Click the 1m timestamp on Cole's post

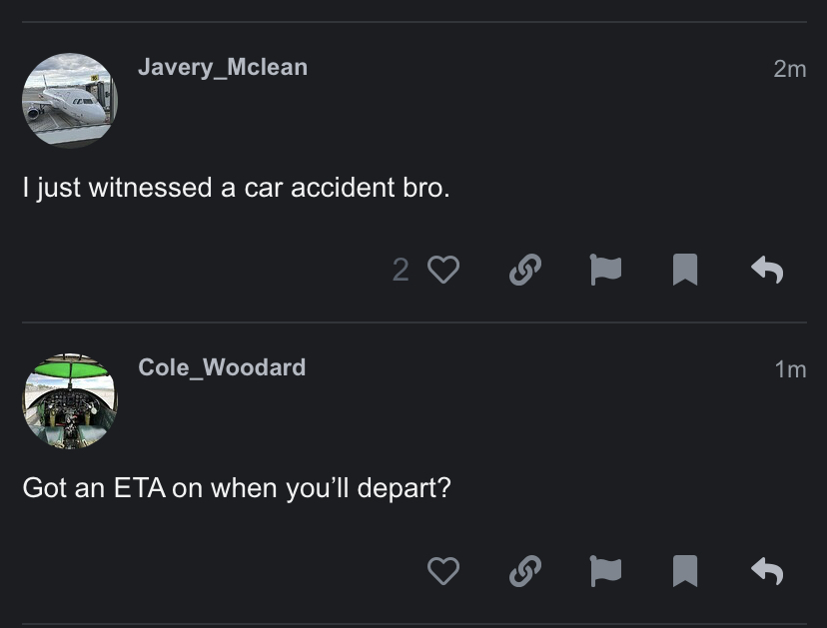click(x=790, y=368)
